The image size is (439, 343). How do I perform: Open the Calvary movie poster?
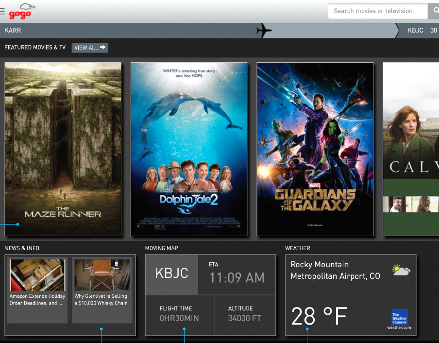click(x=411, y=149)
